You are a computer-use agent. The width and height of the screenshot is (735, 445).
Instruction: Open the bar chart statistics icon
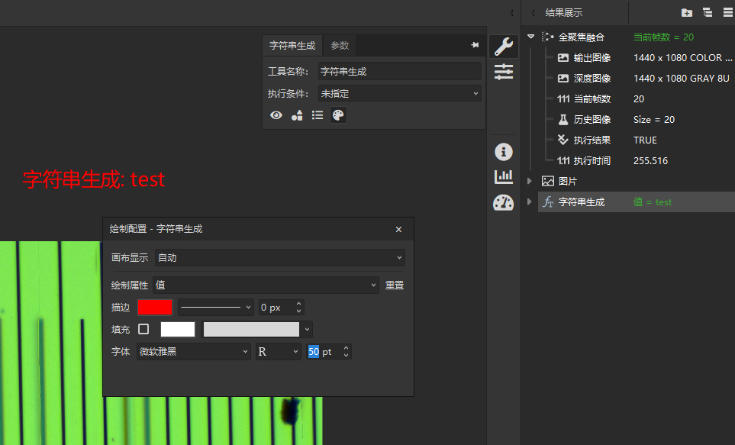[503, 176]
